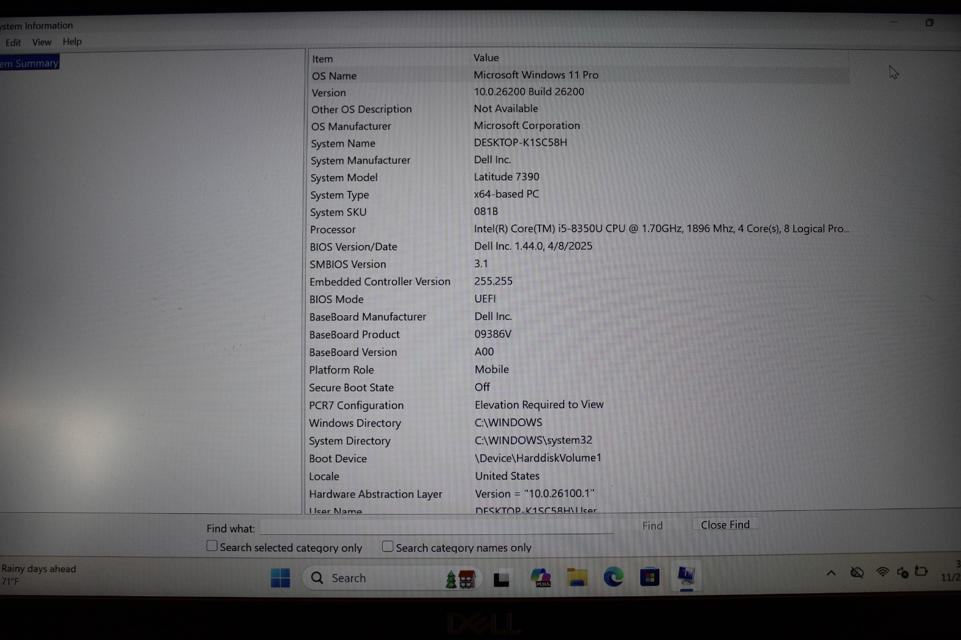The height and width of the screenshot is (640, 961).
Task: Click the search magnifier icon in taskbar
Action: 317,578
